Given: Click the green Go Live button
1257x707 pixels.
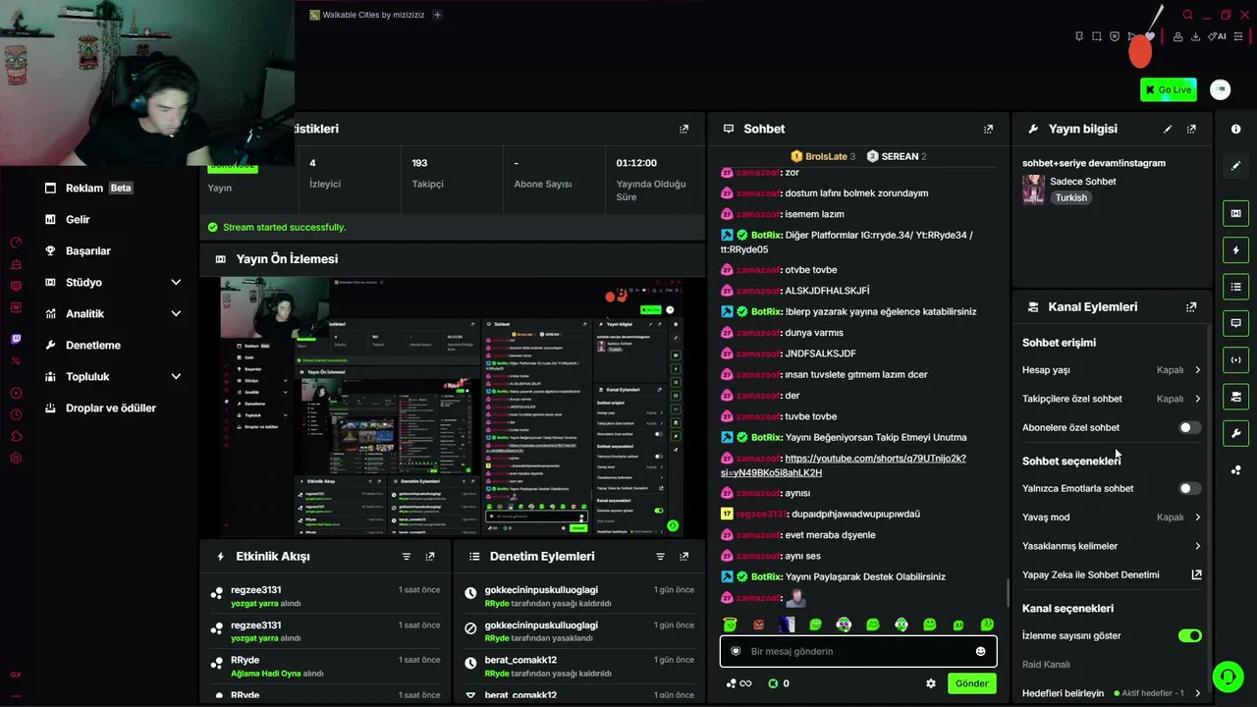Looking at the screenshot, I should click(x=1168, y=89).
